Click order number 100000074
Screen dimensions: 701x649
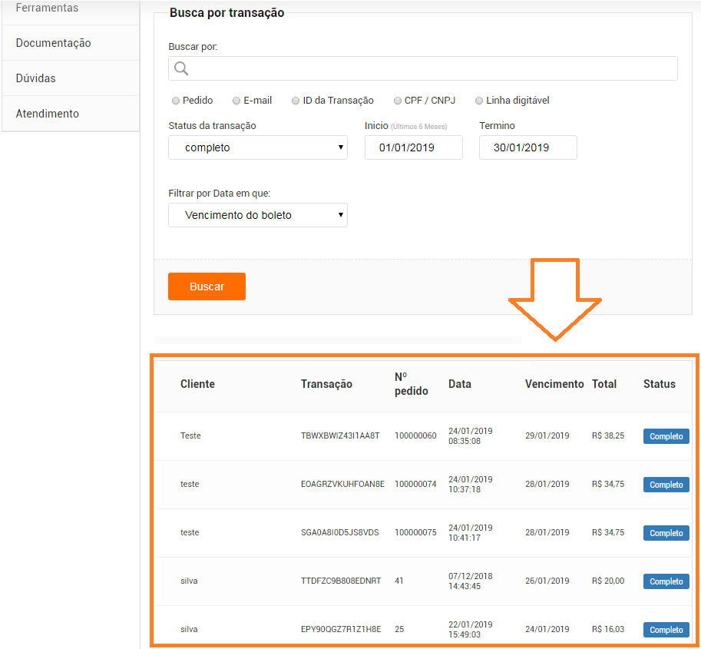[416, 484]
